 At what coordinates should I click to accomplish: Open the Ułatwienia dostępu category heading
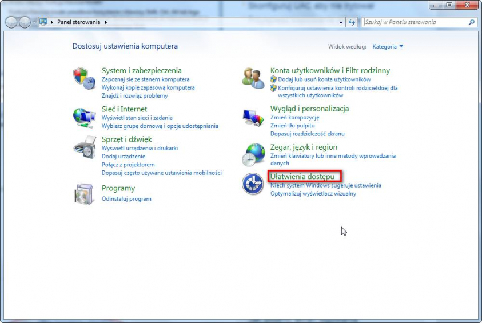tap(302, 177)
